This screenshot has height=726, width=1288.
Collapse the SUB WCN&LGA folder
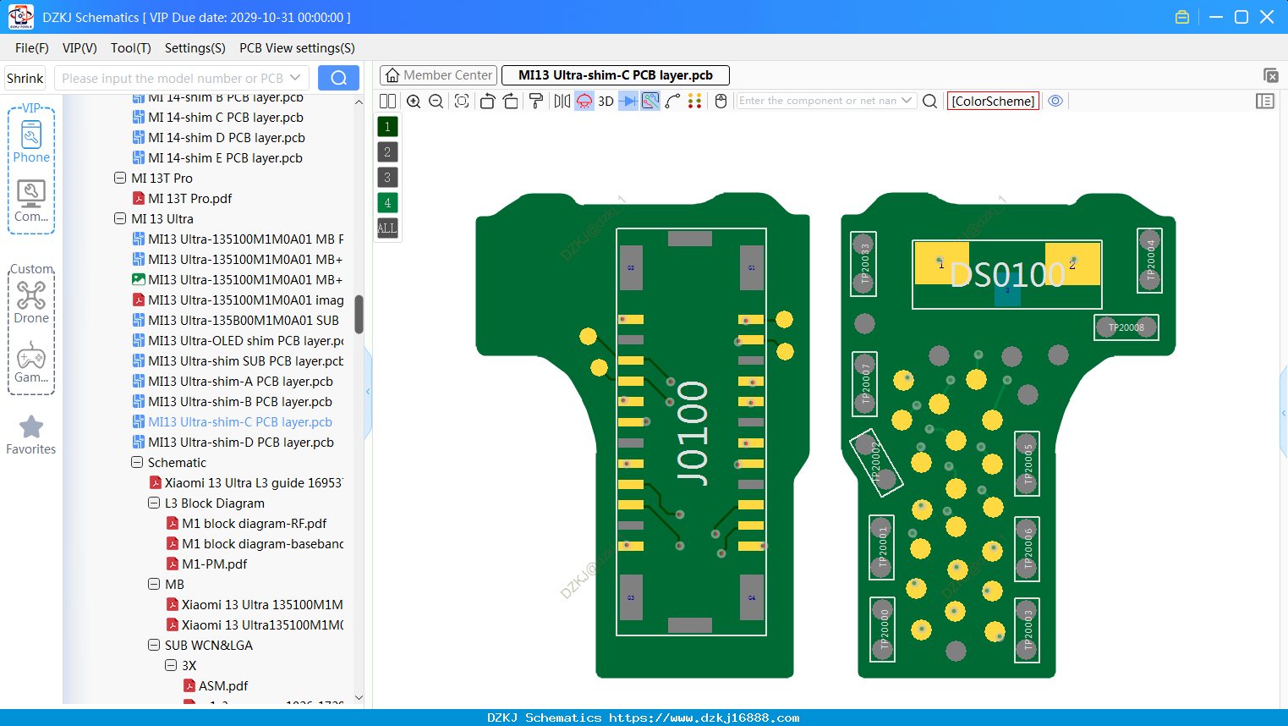click(x=154, y=646)
